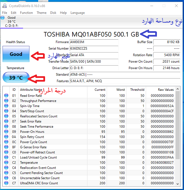Image resolution: width=184 pixels, height=190 pixels.
Task: Click the disk title TOSHIBA MQ01ABF050 500.1 GB
Action: [91, 34]
